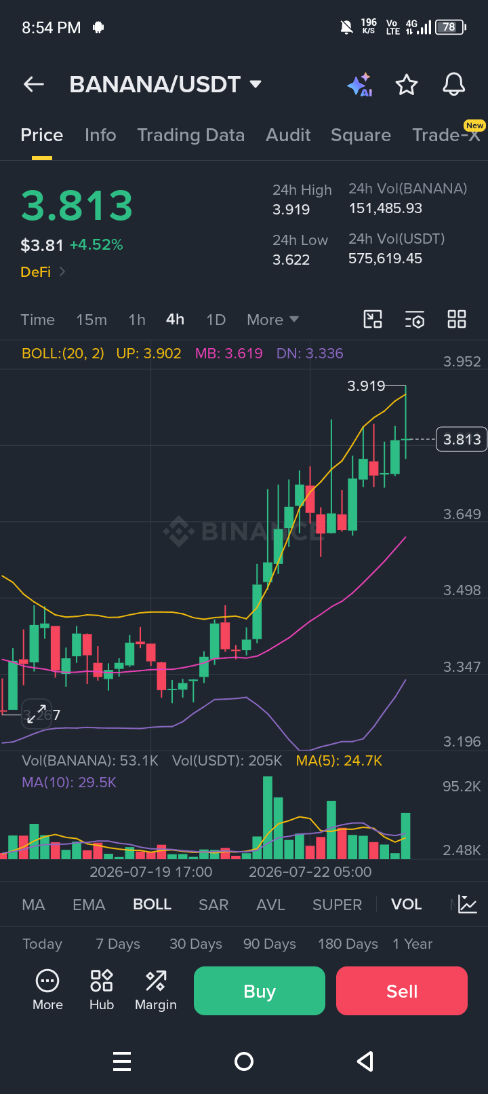
Task: Tap the large 3.813 price heading
Action: [x=77, y=206]
